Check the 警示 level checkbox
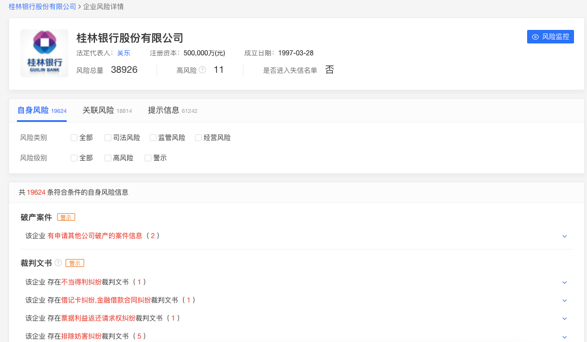This screenshot has height=342, width=587. (148, 157)
